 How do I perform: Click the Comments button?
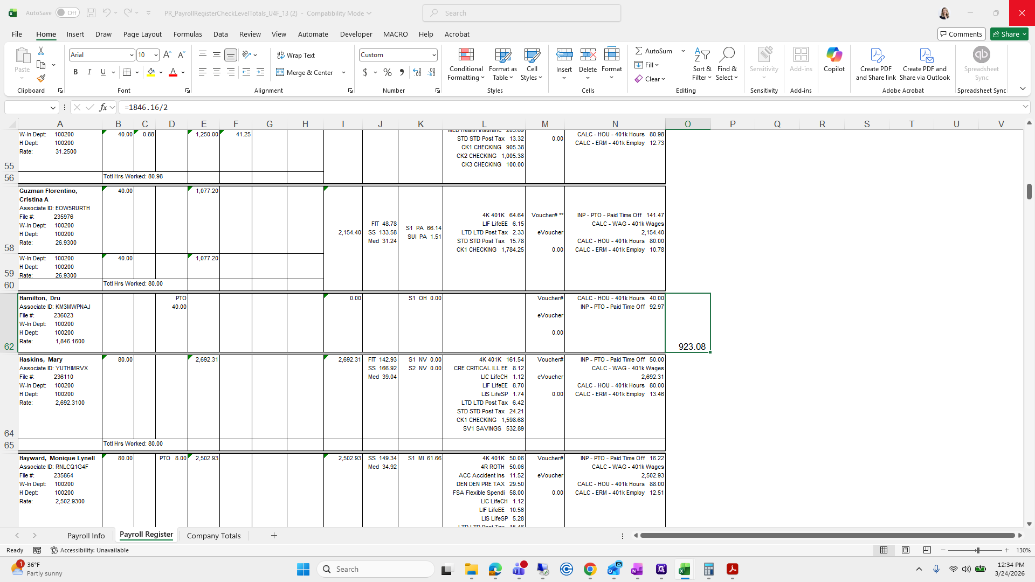(961, 34)
